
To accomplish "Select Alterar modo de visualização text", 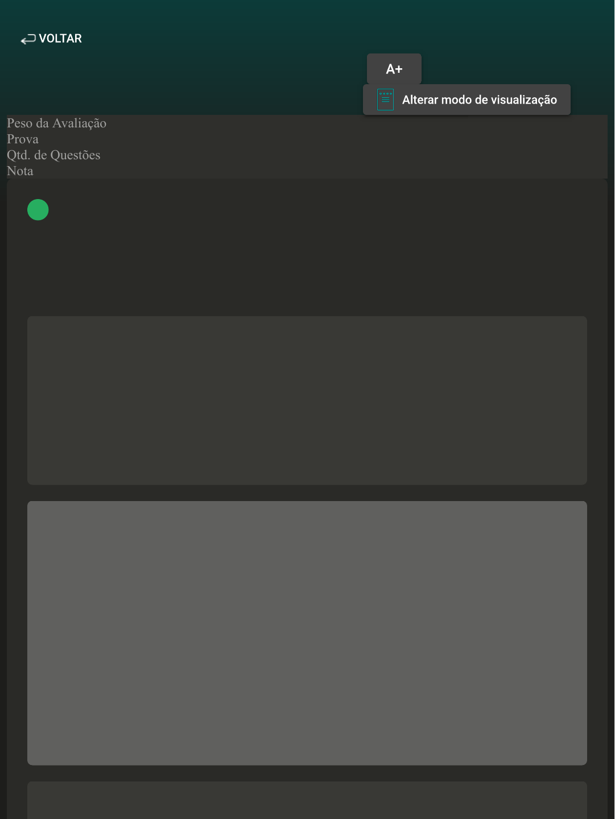I will tap(479, 100).
